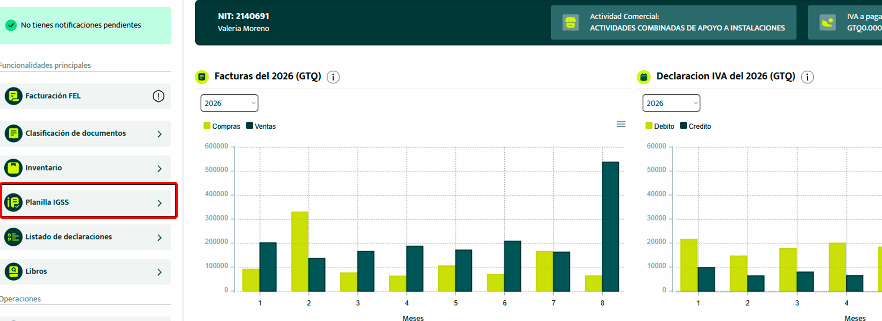Click the Planilla IGSS icon

[13, 202]
